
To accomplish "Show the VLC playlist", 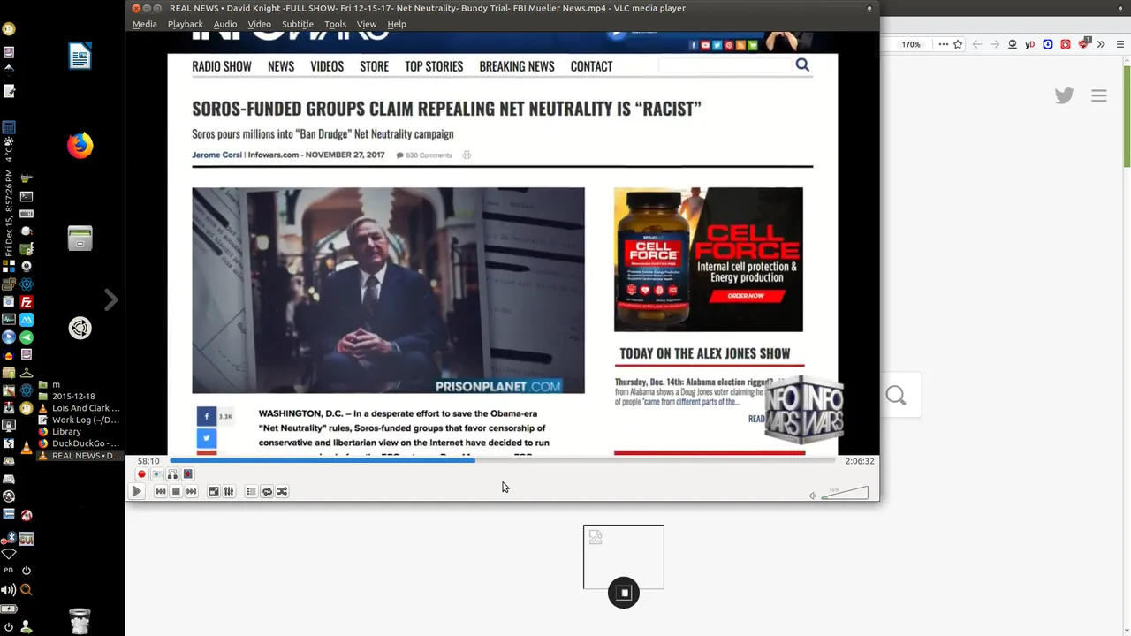I will [251, 491].
